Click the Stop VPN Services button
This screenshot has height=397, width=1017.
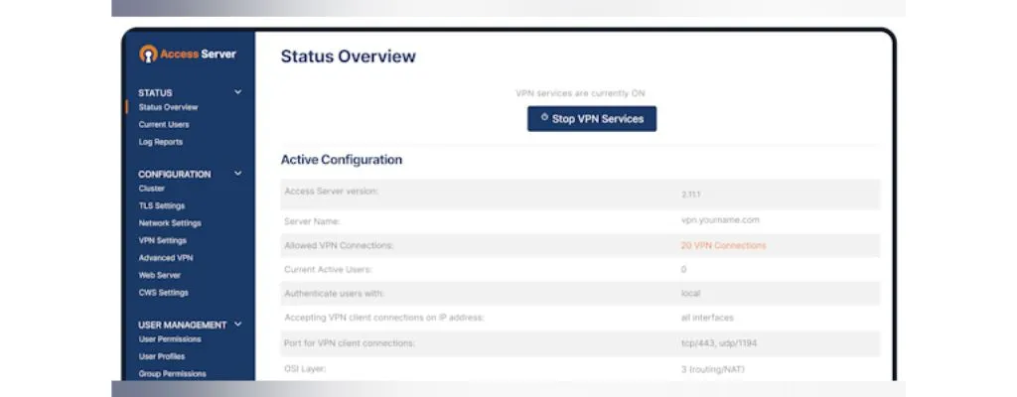592,119
